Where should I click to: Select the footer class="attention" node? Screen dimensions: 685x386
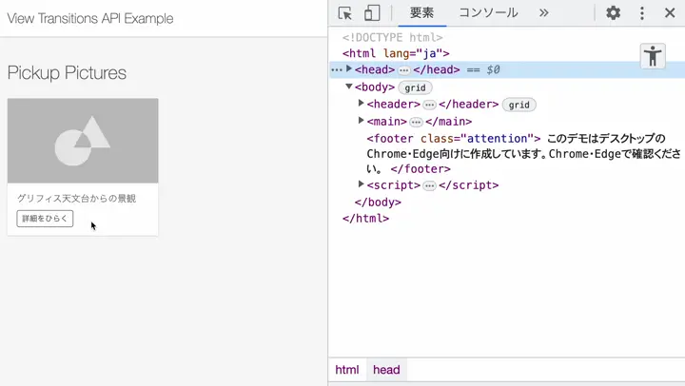tap(454, 139)
